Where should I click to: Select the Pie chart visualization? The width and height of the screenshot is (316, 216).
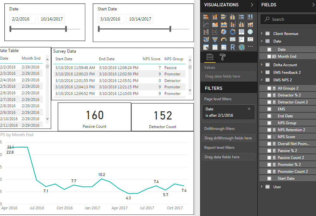tap(224, 32)
